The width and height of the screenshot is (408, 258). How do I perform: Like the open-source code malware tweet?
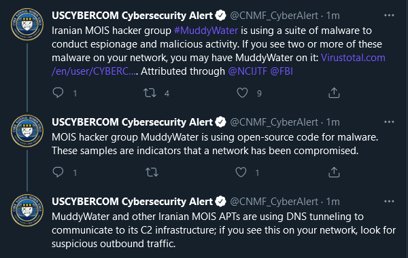click(x=241, y=172)
